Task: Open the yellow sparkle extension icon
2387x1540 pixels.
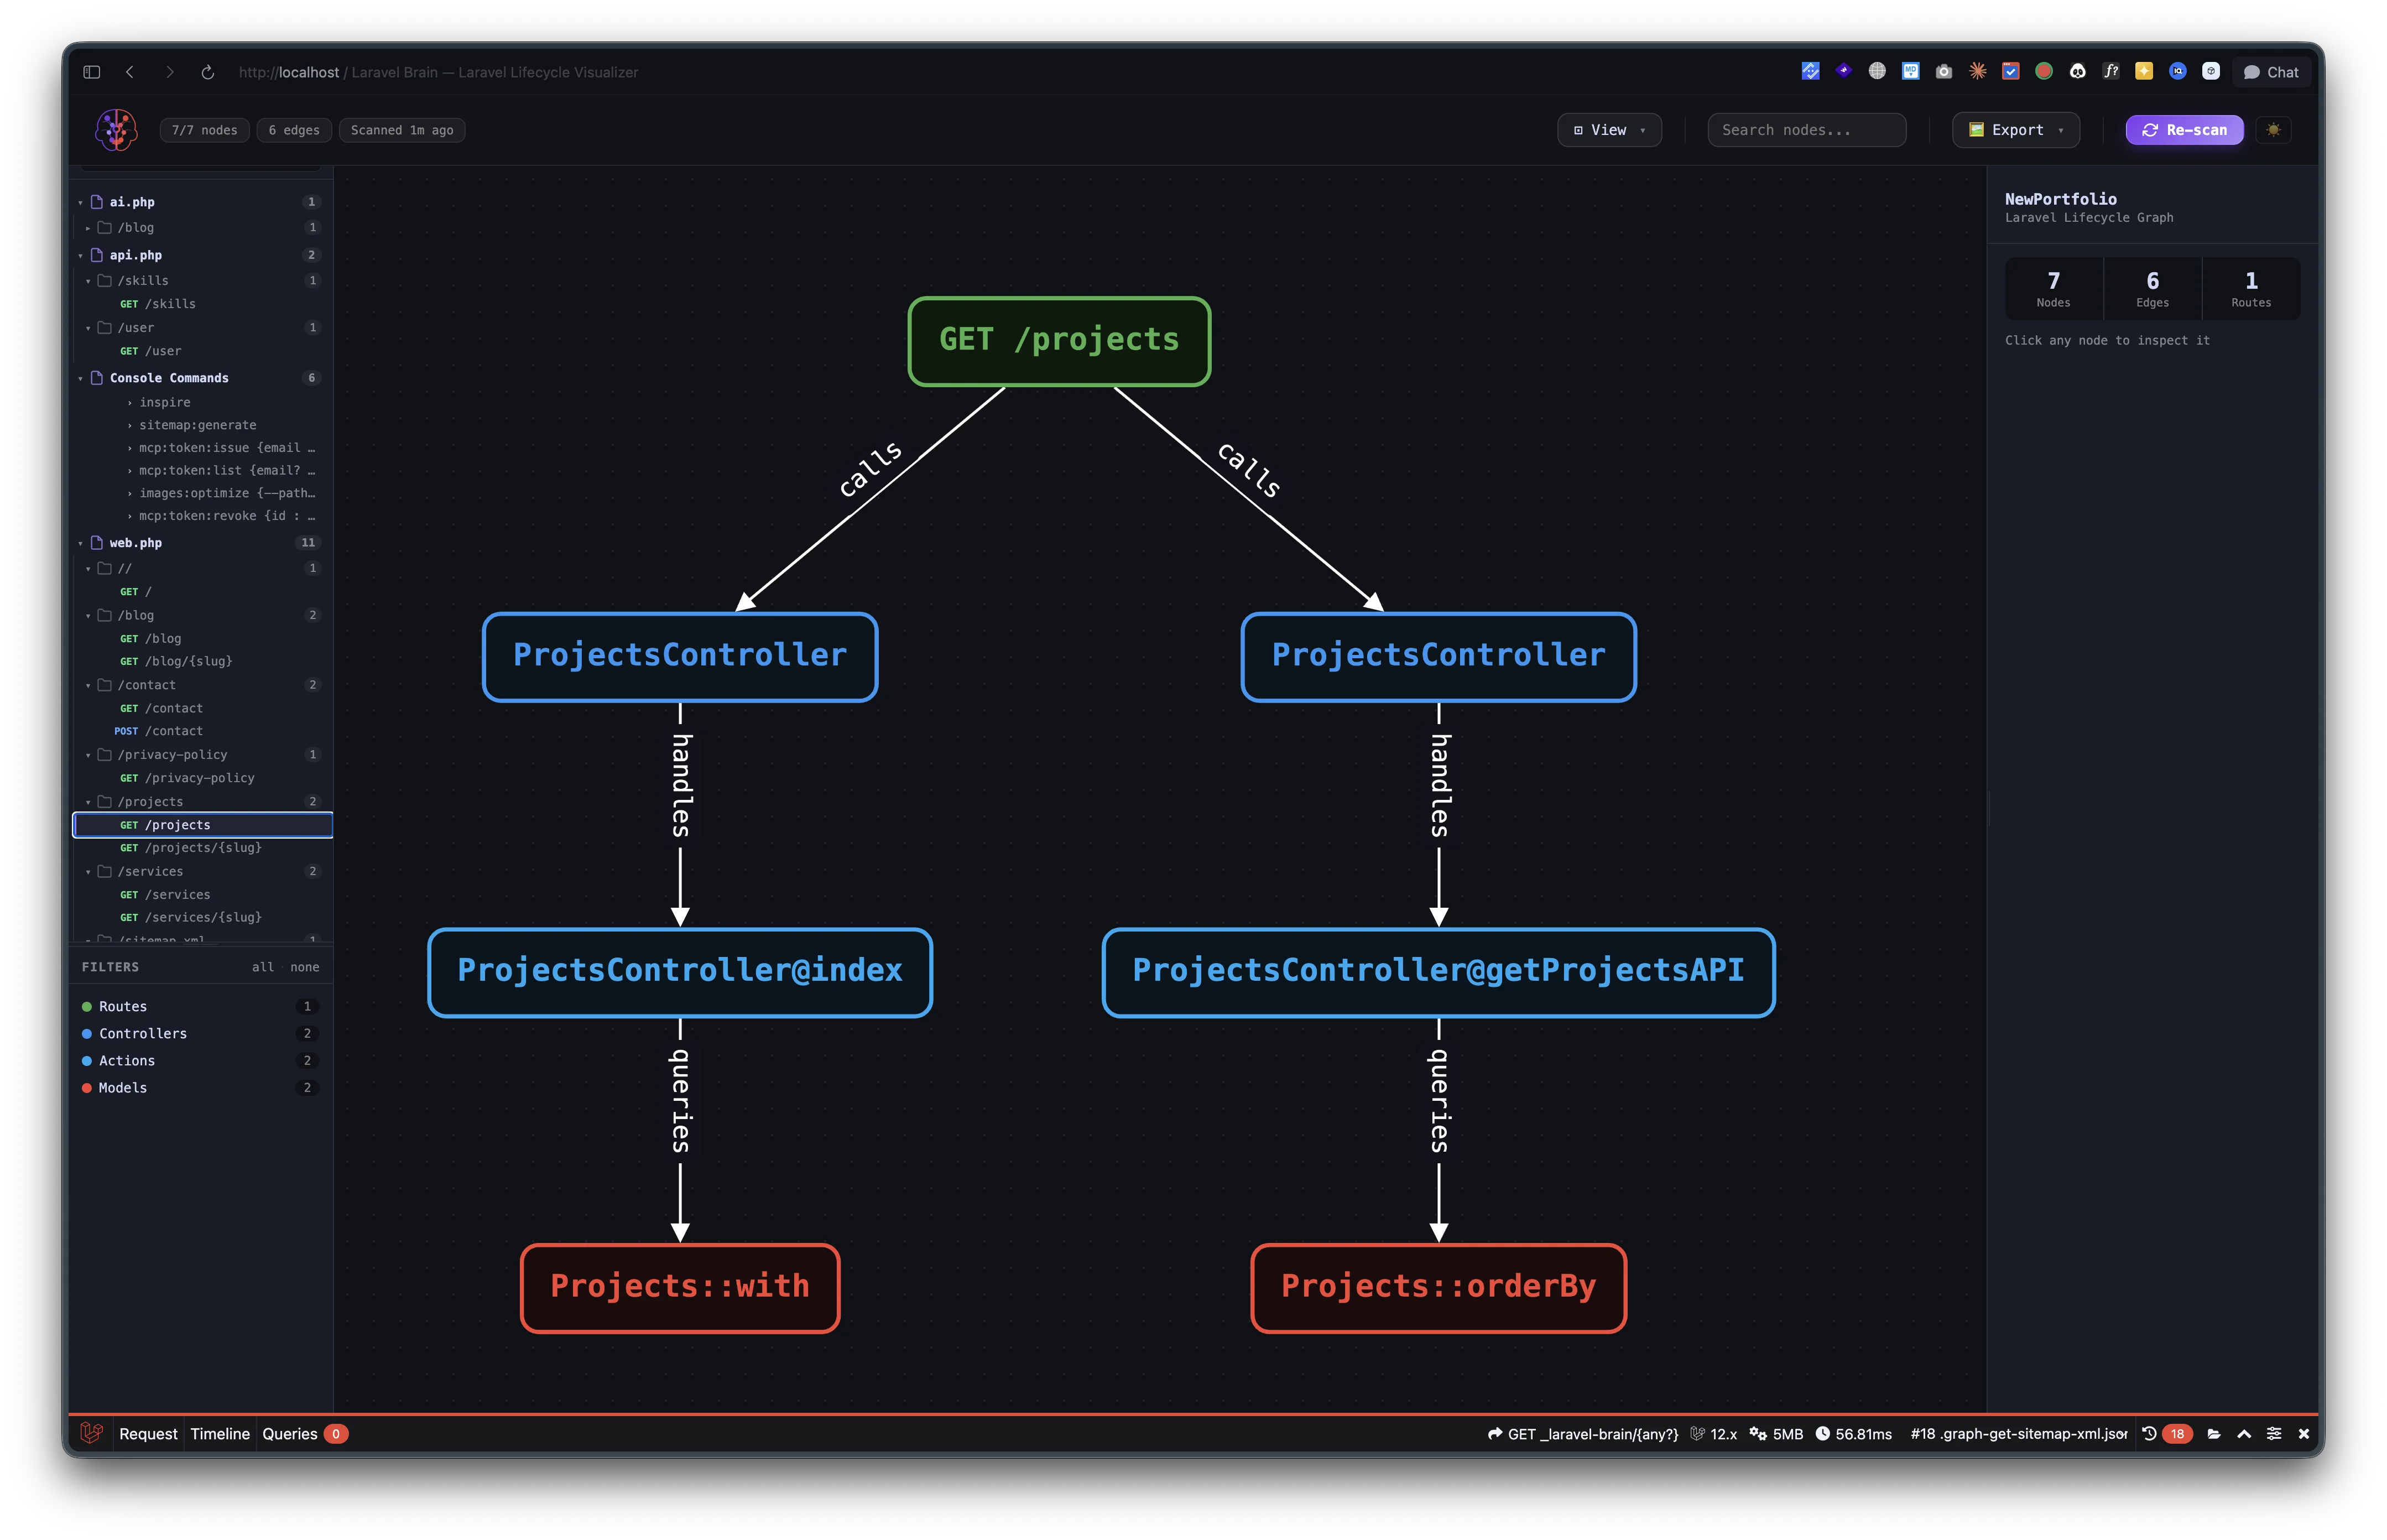Action: 2144,71
